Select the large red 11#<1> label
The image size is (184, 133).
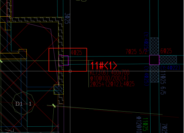[x=104, y=65]
